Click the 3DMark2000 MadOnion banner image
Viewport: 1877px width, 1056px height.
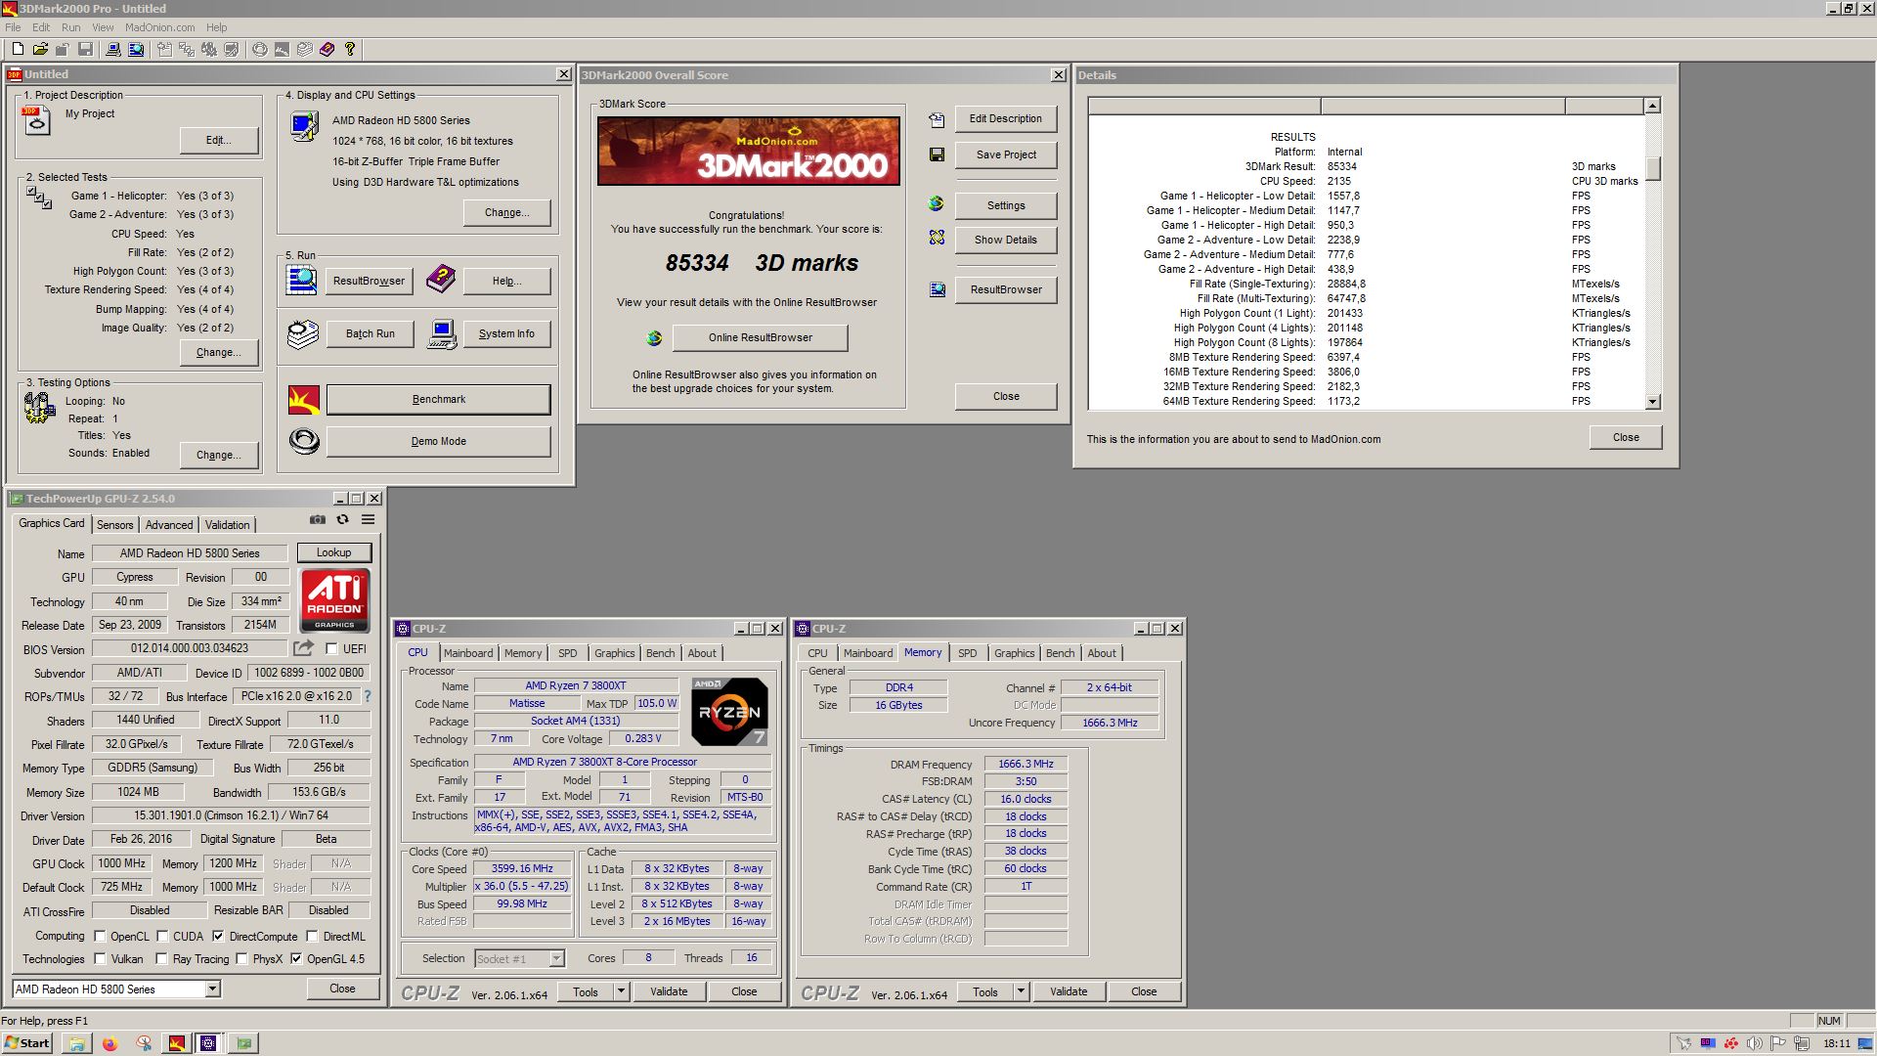[x=749, y=151]
